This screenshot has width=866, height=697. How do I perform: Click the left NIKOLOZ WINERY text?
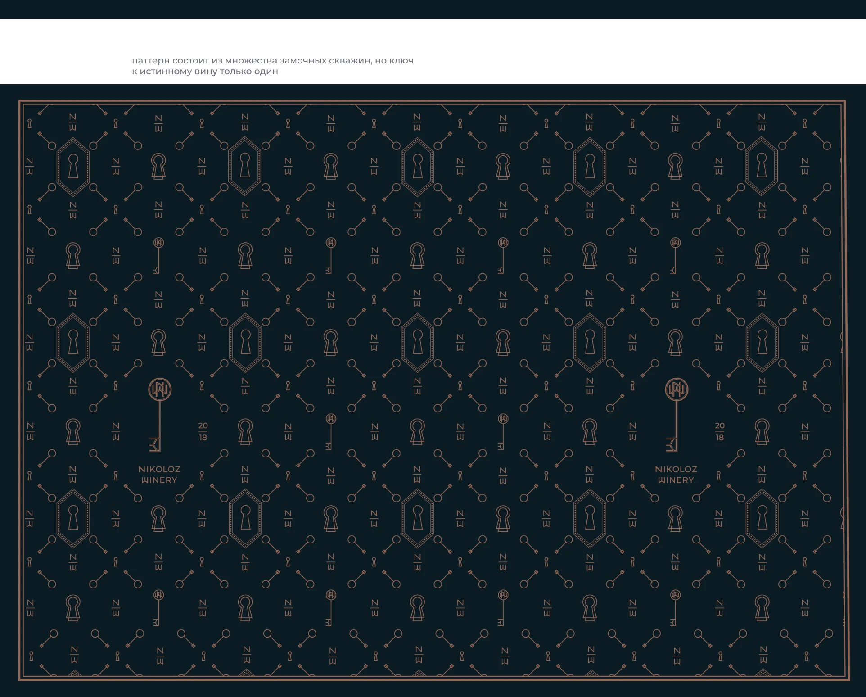159,475
